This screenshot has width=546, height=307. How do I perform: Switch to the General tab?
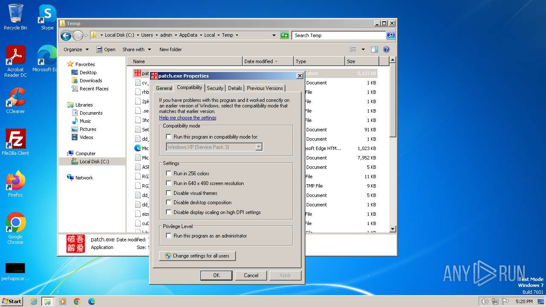[164, 88]
